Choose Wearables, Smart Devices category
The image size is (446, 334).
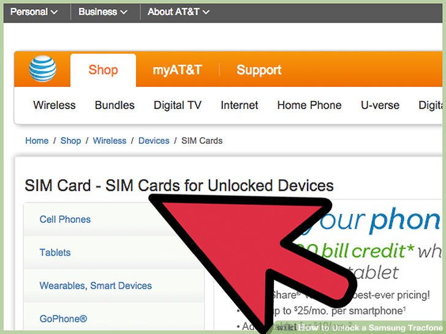(x=96, y=286)
